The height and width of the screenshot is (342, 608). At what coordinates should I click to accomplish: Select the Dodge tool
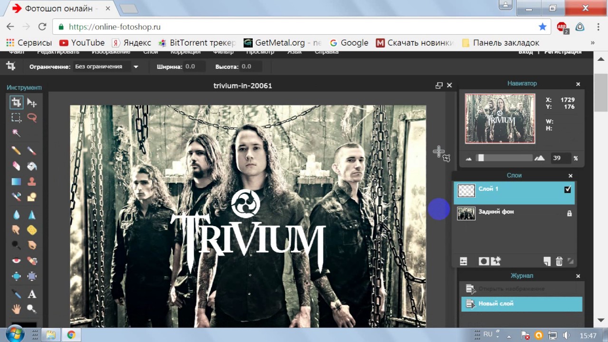[16, 245]
